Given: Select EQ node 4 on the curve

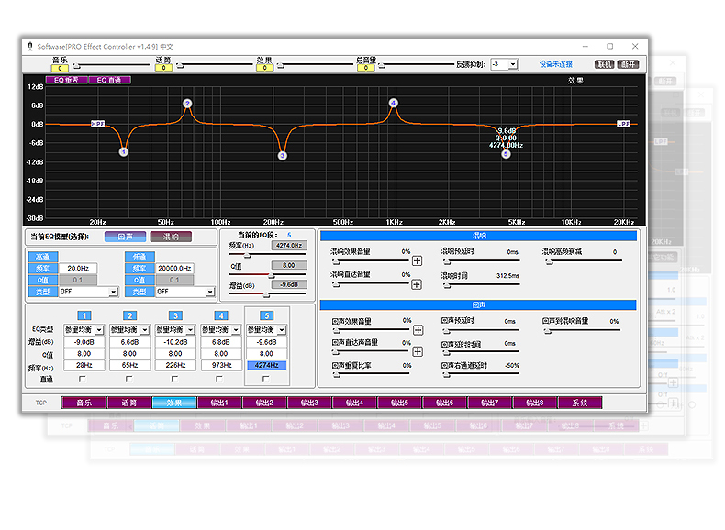Looking at the screenshot, I should point(393,103).
